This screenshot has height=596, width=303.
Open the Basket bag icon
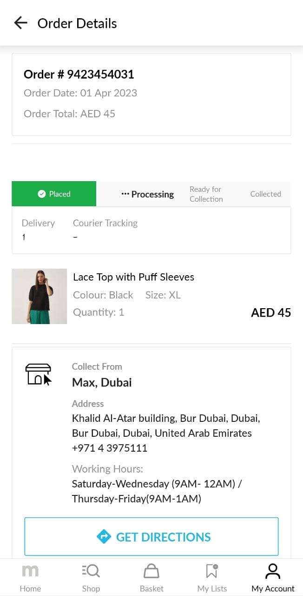(151, 571)
